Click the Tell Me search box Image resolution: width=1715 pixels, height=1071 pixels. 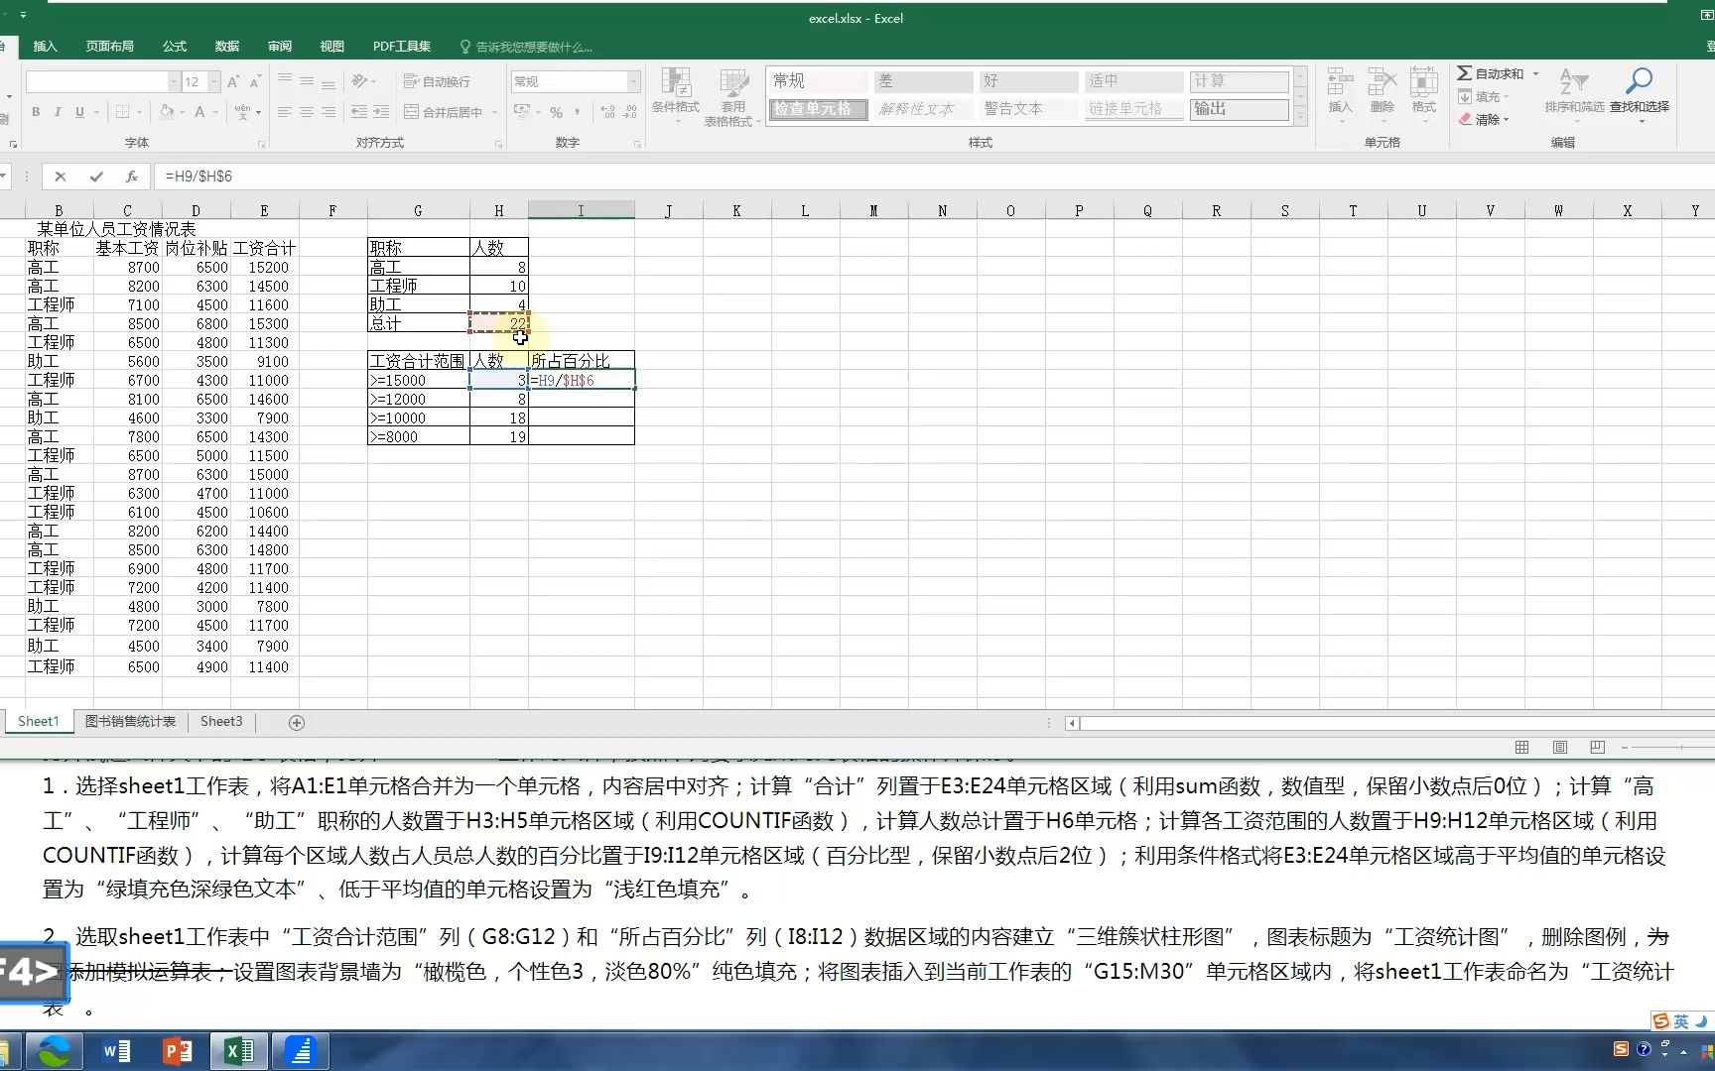pyautogui.click(x=526, y=47)
